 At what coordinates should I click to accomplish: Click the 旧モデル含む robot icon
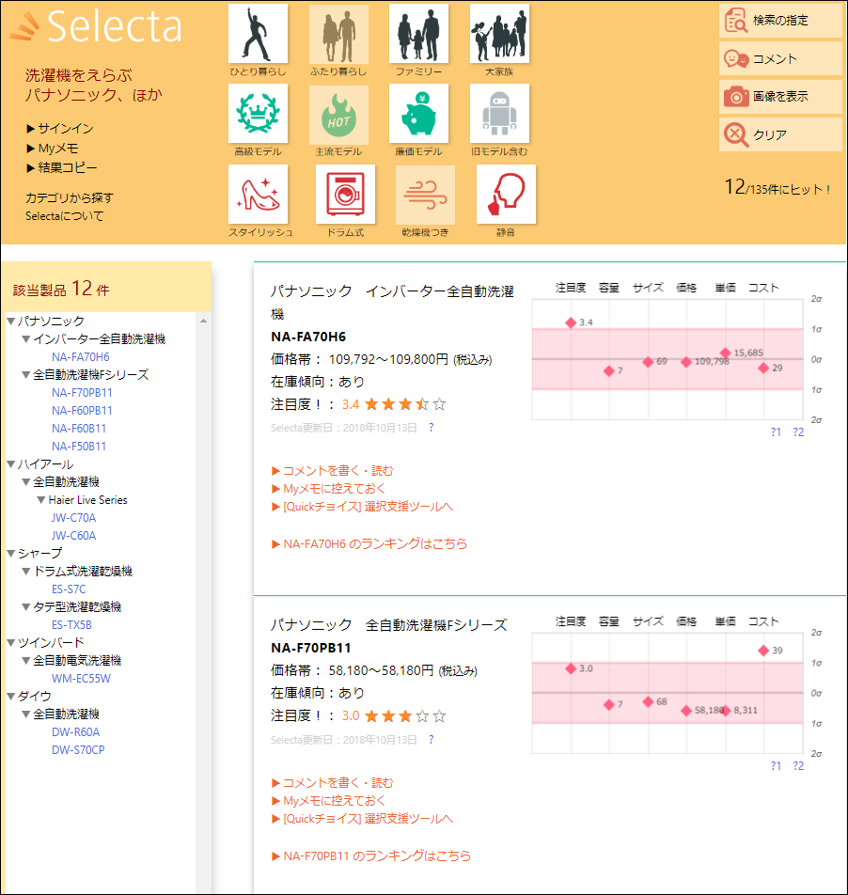[x=499, y=115]
